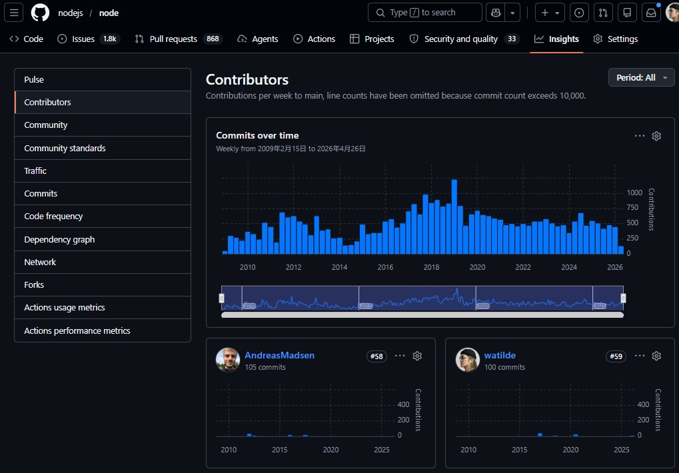Screen dimensions: 679x473
Task: Open the create new plus menu
Action: (550, 13)
